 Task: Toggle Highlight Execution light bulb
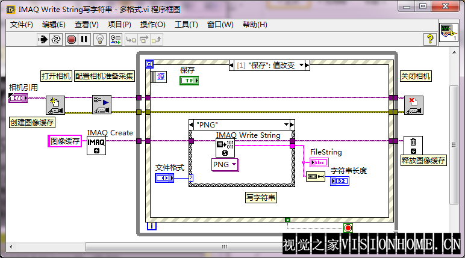tap(100, 39)
